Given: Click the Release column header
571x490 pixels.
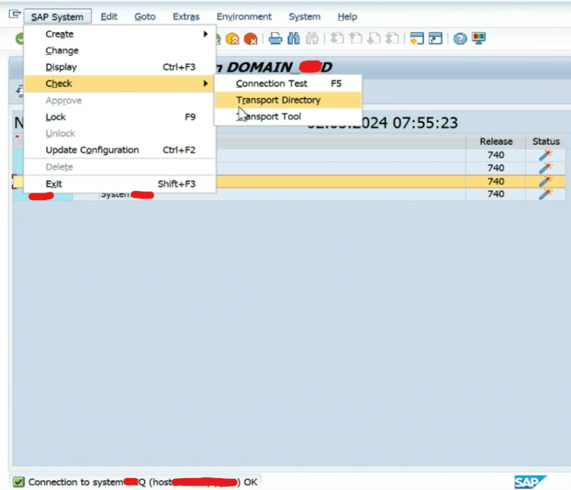Looking at the screenshot, I should (496, 141).
